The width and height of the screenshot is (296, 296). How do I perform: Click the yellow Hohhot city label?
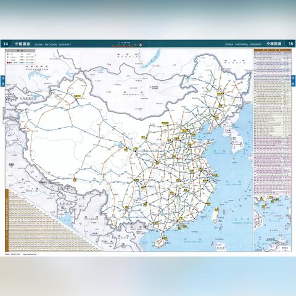pos(165,123)
